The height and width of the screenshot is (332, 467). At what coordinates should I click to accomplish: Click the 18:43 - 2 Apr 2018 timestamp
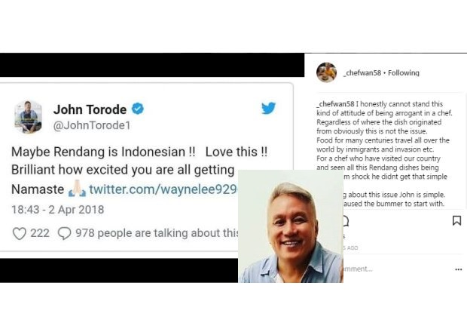[x=58, y=210]
